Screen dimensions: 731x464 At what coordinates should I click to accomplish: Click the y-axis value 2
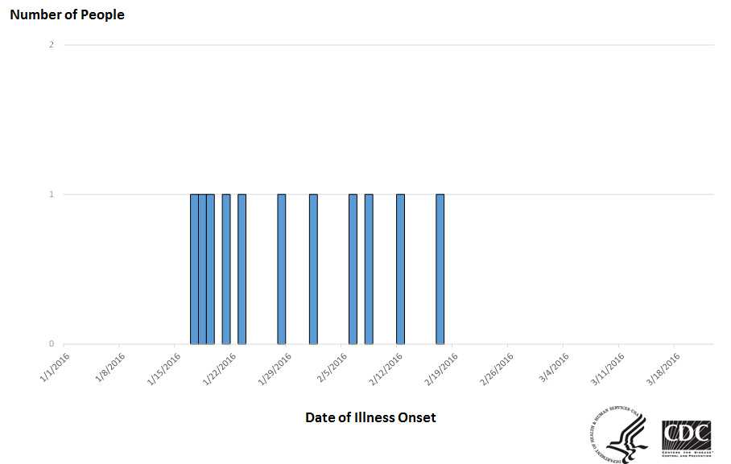tap(52, 44)
